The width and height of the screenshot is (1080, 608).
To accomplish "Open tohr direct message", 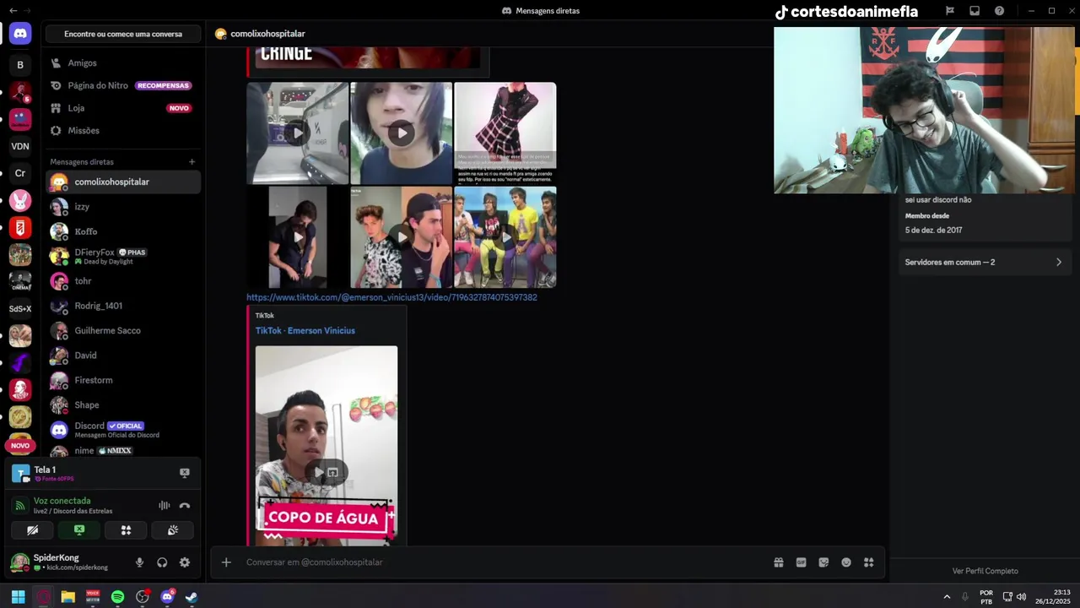I will (124, 281).
